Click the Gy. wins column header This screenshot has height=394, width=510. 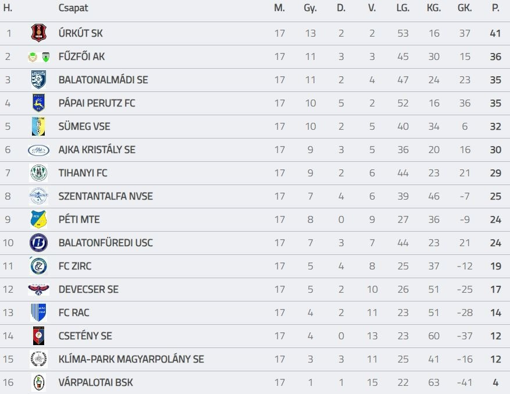point(310,9)
